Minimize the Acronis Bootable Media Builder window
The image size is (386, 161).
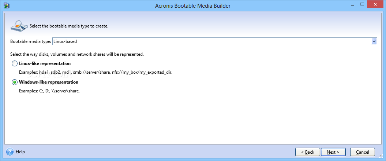pos(353,4)
